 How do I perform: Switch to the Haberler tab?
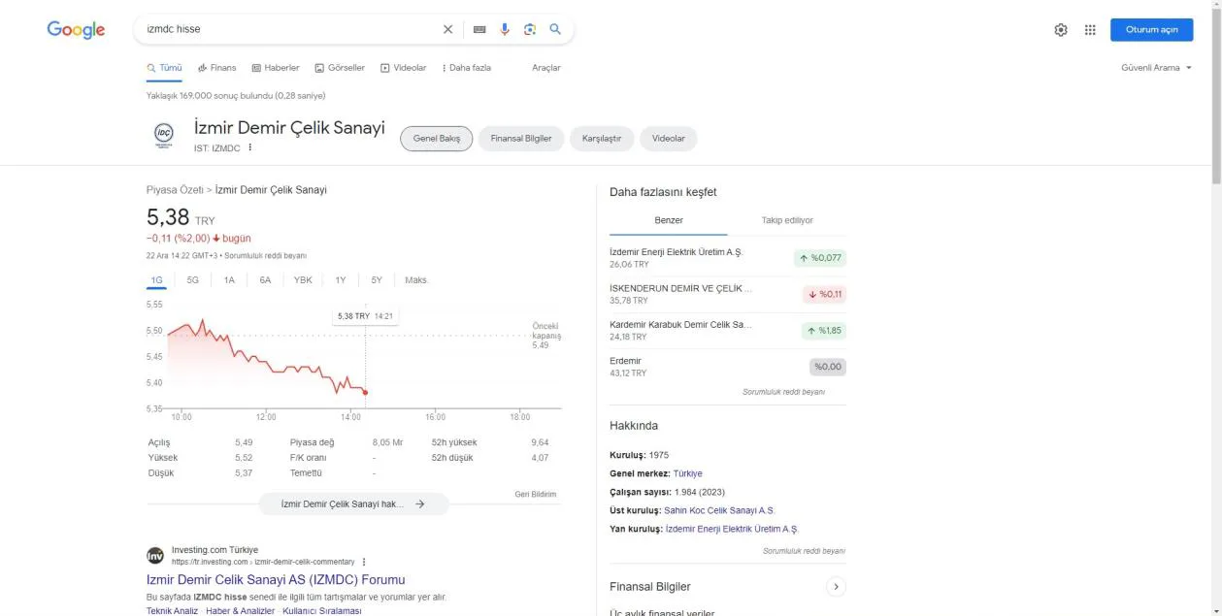276,68
